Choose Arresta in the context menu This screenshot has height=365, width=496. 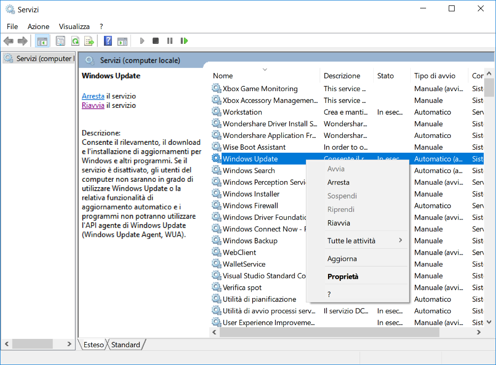tap(358, 182)
